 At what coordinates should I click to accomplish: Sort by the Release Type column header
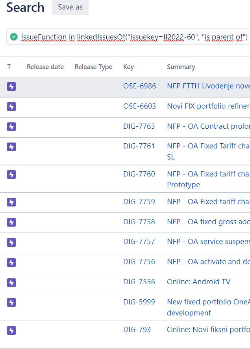pyautogui.click(x=93, y=67)
